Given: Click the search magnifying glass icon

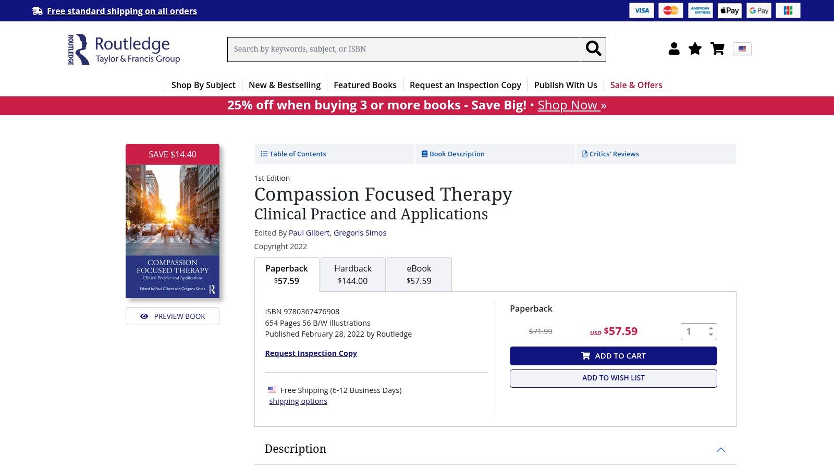Looking at the screenshot, I should pyautogui.click(x=593, y=49).
